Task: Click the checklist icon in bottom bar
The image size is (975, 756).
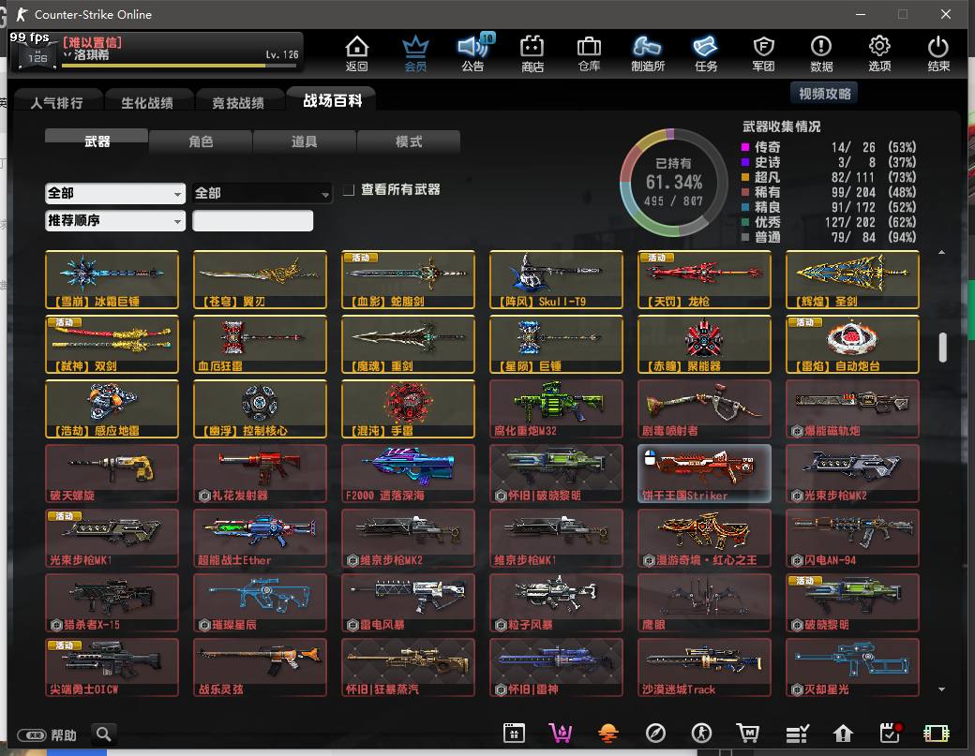Action: [797, 733]
